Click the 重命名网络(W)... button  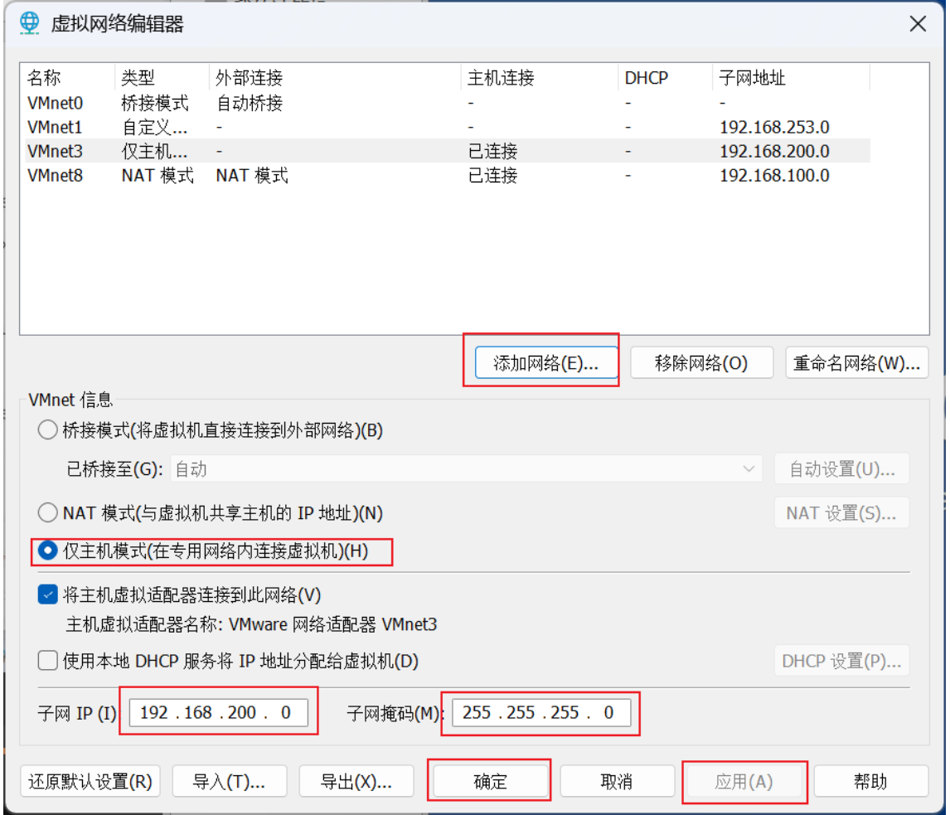[856, 363]
